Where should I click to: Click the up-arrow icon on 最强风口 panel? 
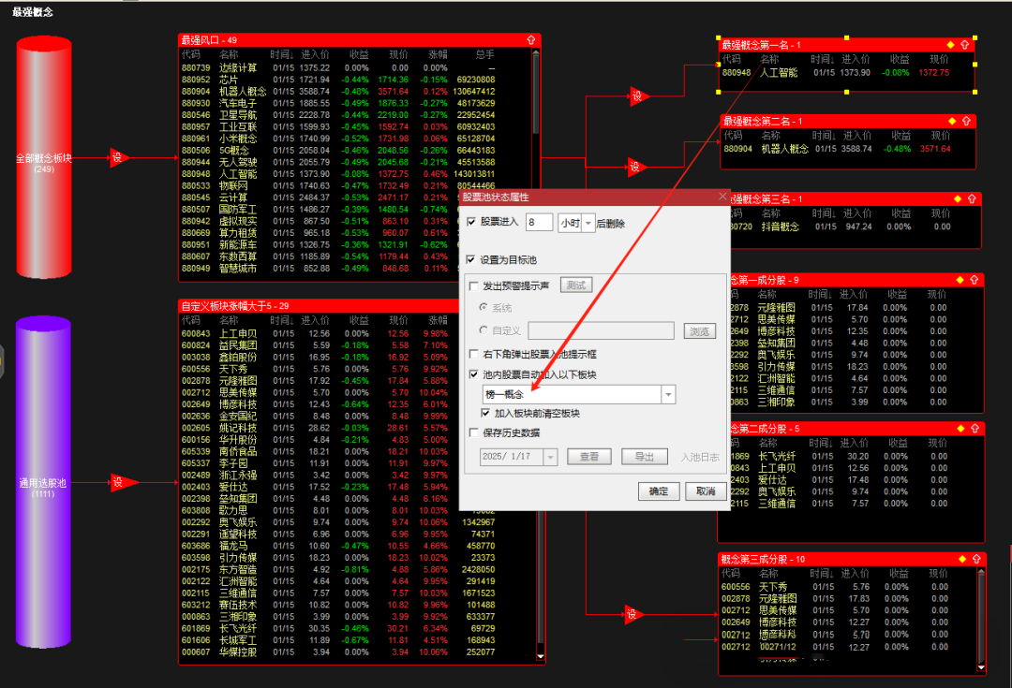[532, 40]
